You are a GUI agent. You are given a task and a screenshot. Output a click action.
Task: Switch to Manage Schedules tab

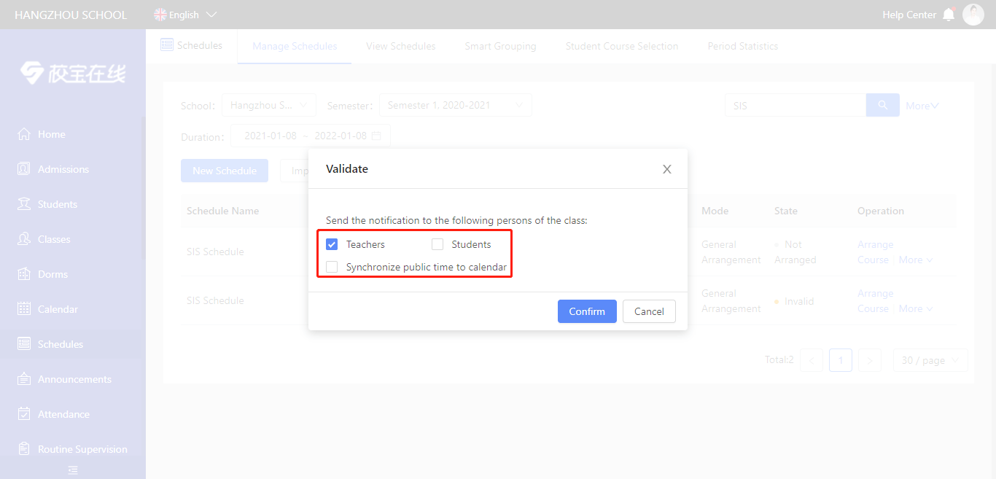(x=295, y=46)
